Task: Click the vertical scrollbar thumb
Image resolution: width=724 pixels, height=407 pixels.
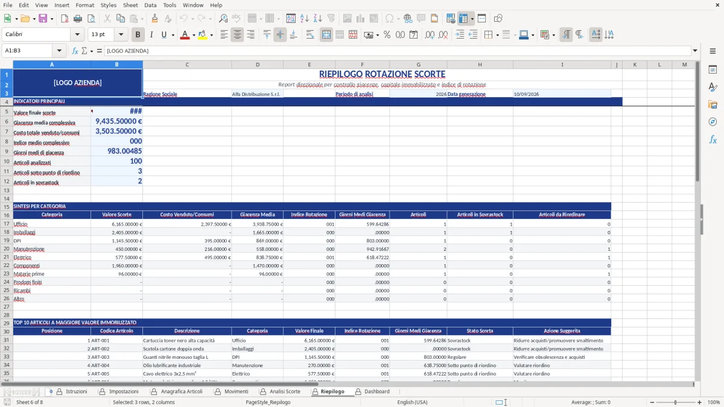Action: coord(697,122)
